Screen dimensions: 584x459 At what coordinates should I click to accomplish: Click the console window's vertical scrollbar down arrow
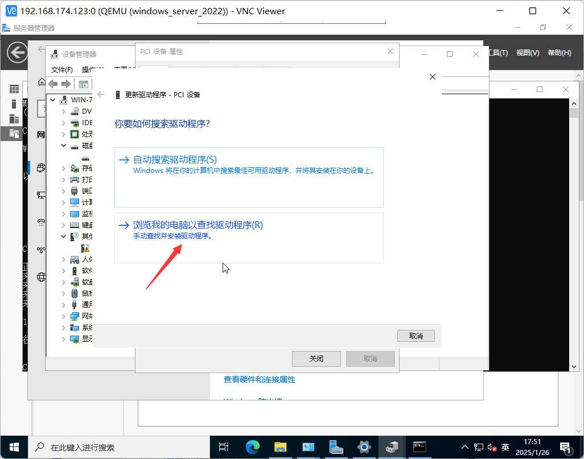[574, 366]
